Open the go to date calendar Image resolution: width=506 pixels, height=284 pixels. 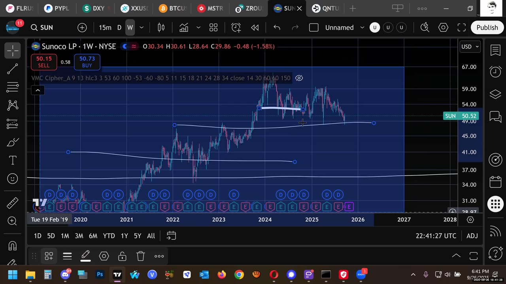[171, 236]
